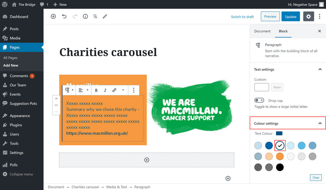The height and width of the screenshot is (190, 326).
Task: Clear the selected text colour
Action: pyautogui.click(x=316, y=178)
